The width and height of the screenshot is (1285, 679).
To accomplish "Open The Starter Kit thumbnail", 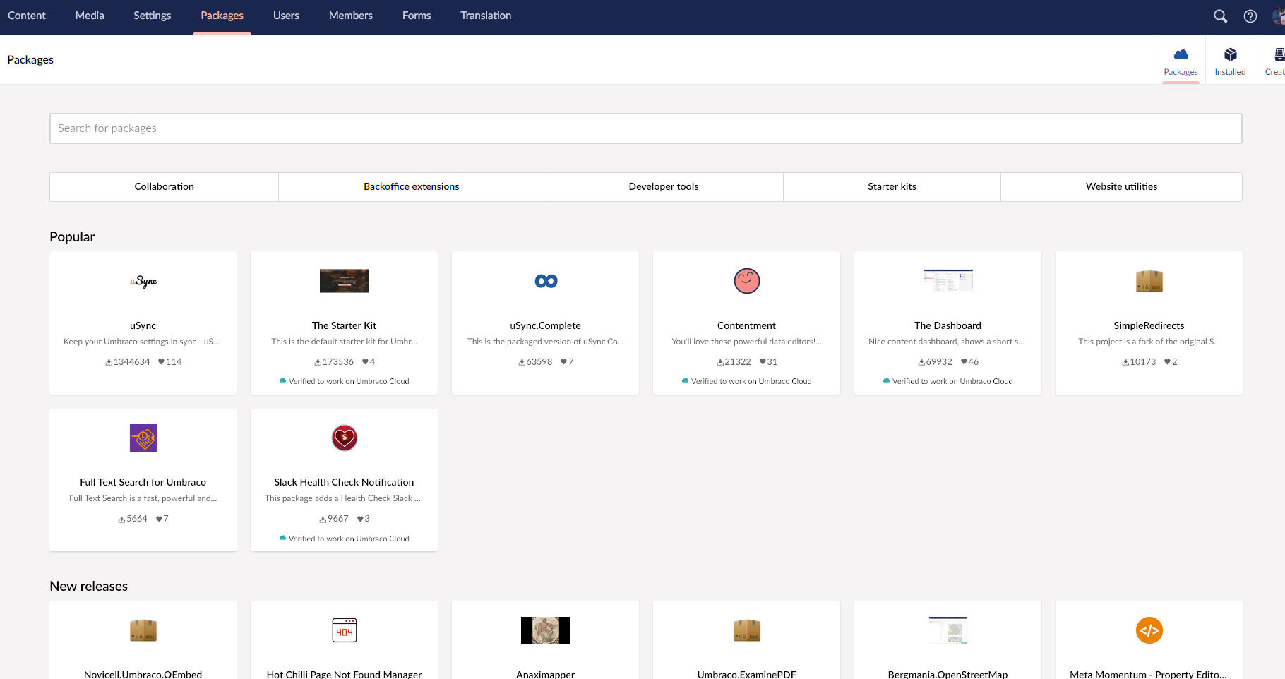I will coord(345,281).
